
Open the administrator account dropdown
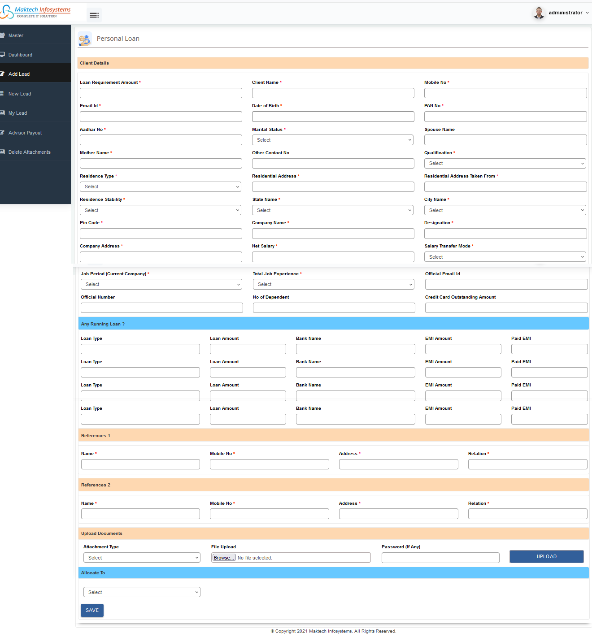568,13
